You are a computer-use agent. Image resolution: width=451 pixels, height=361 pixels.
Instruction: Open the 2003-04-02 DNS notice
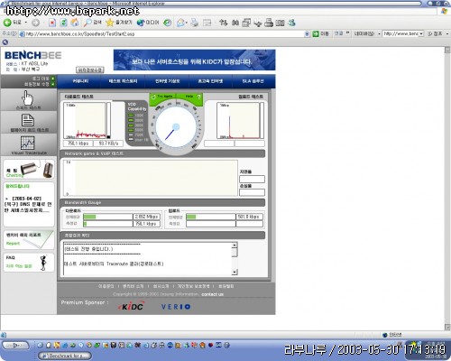pos(28,205)
